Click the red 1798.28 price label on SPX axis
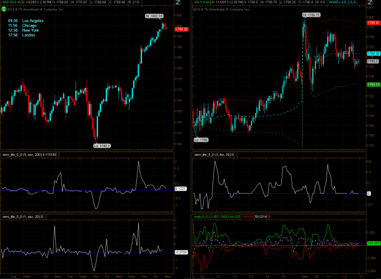The image size is (381, 279). tap(182, 28)
